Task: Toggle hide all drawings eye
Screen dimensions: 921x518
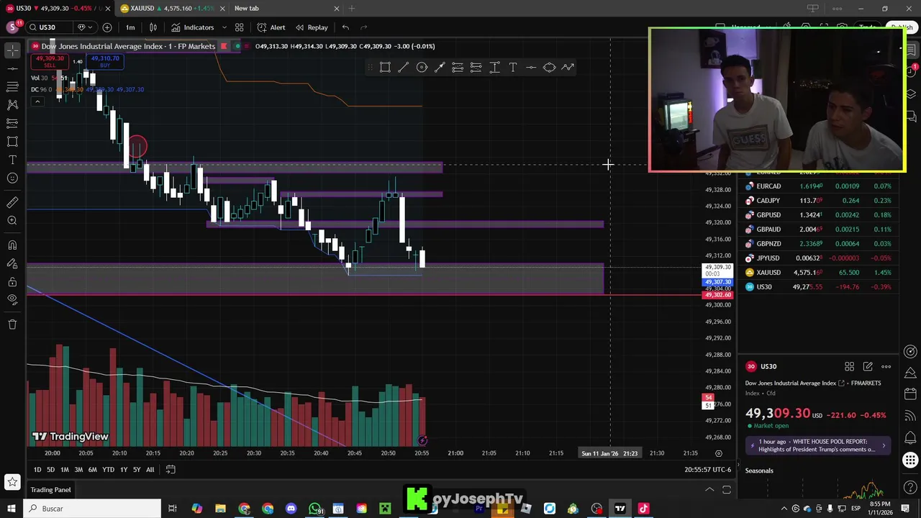Action: 12,300
